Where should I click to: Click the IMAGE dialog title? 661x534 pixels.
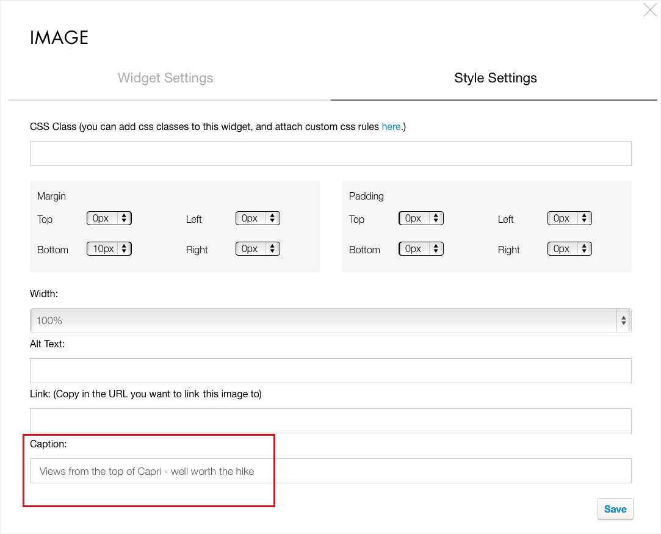(59, 37)
